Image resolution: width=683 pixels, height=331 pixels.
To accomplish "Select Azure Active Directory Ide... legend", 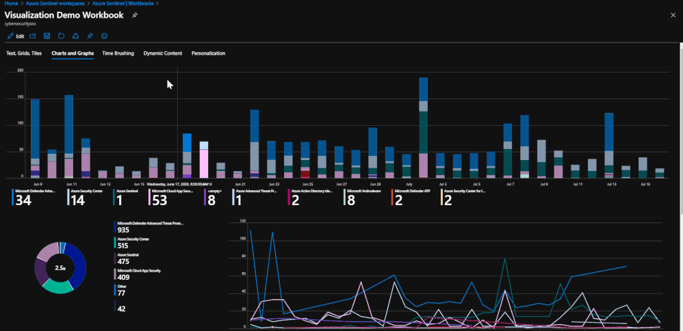I will (311, 197).
